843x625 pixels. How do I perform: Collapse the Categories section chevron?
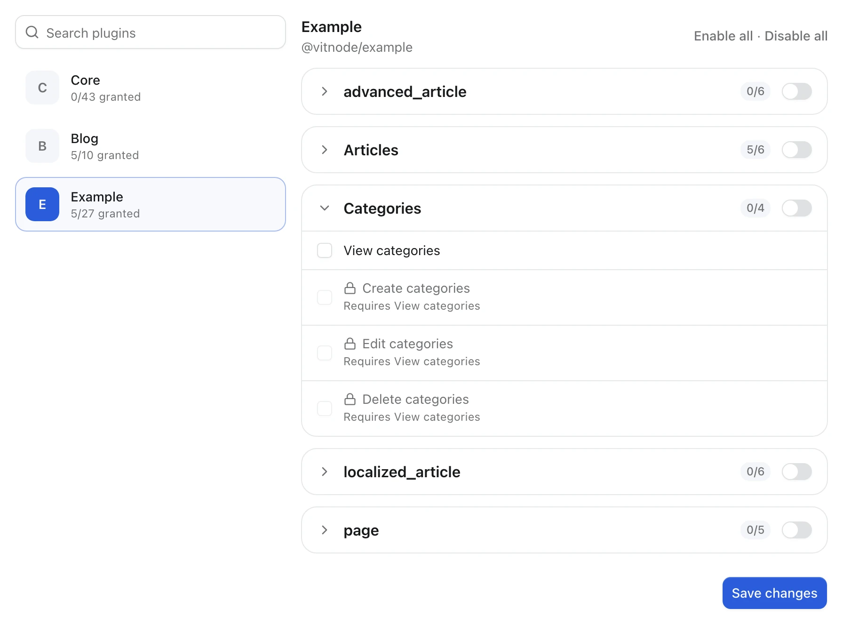pos(325,208)
